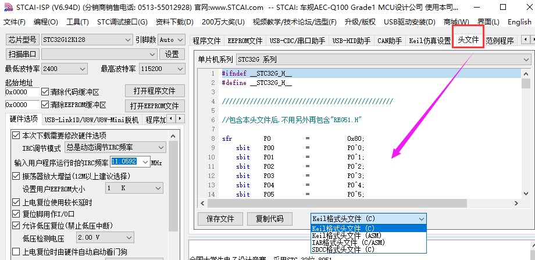The image size is (535, 260).
Task: Click the code editor vertical scrollbar thumb
Action: (x=526, y=83)
